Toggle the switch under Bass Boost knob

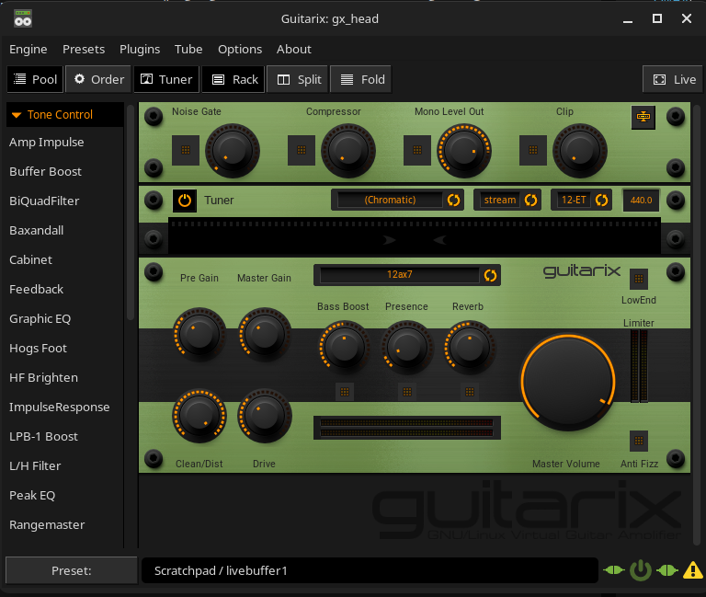pos(345,392)
